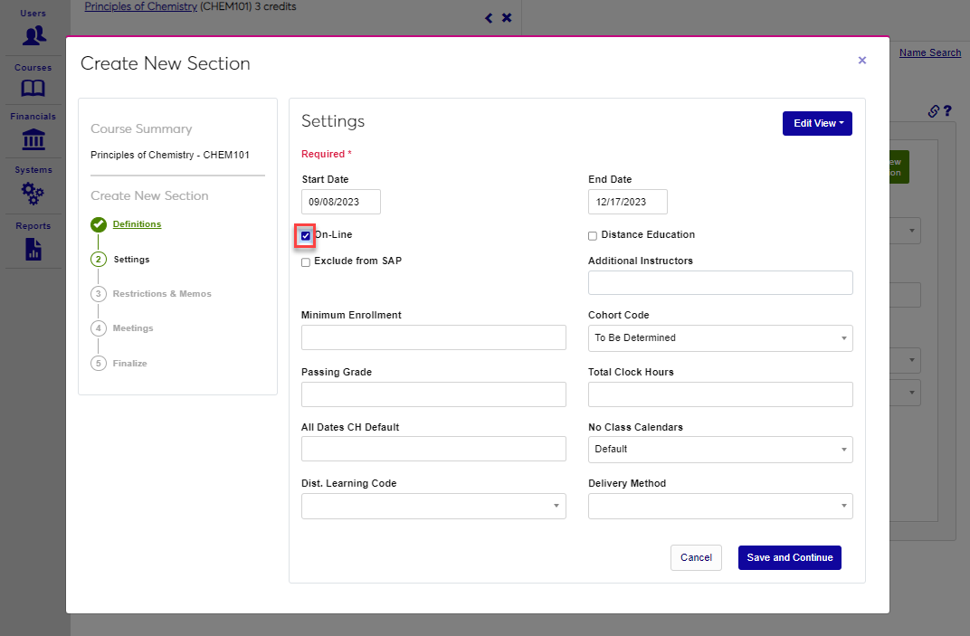Click the help question mark icon

947,111
